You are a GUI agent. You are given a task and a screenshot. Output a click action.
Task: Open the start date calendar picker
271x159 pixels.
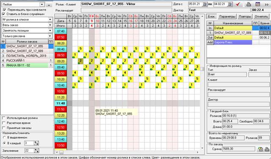205,4
